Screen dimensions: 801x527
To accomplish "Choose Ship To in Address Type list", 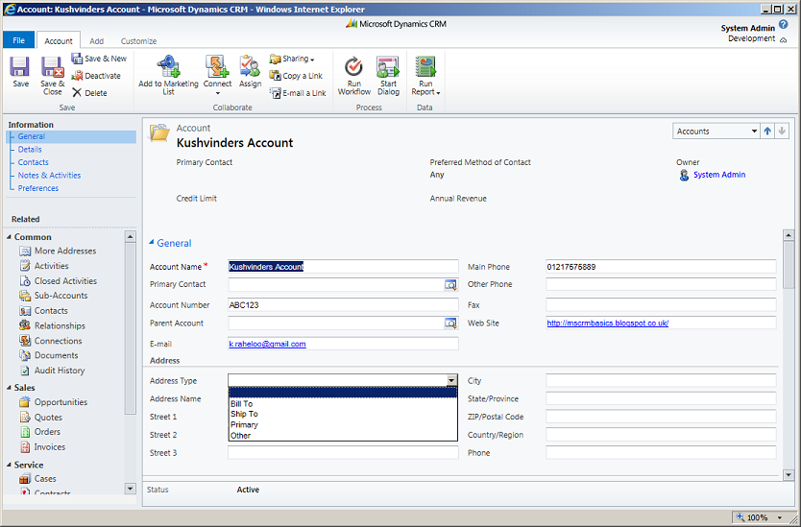I will click(343, 414).
